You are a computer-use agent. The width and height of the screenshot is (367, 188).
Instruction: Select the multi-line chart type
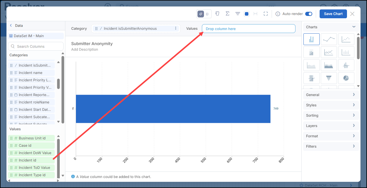click(x=329, y=52)
